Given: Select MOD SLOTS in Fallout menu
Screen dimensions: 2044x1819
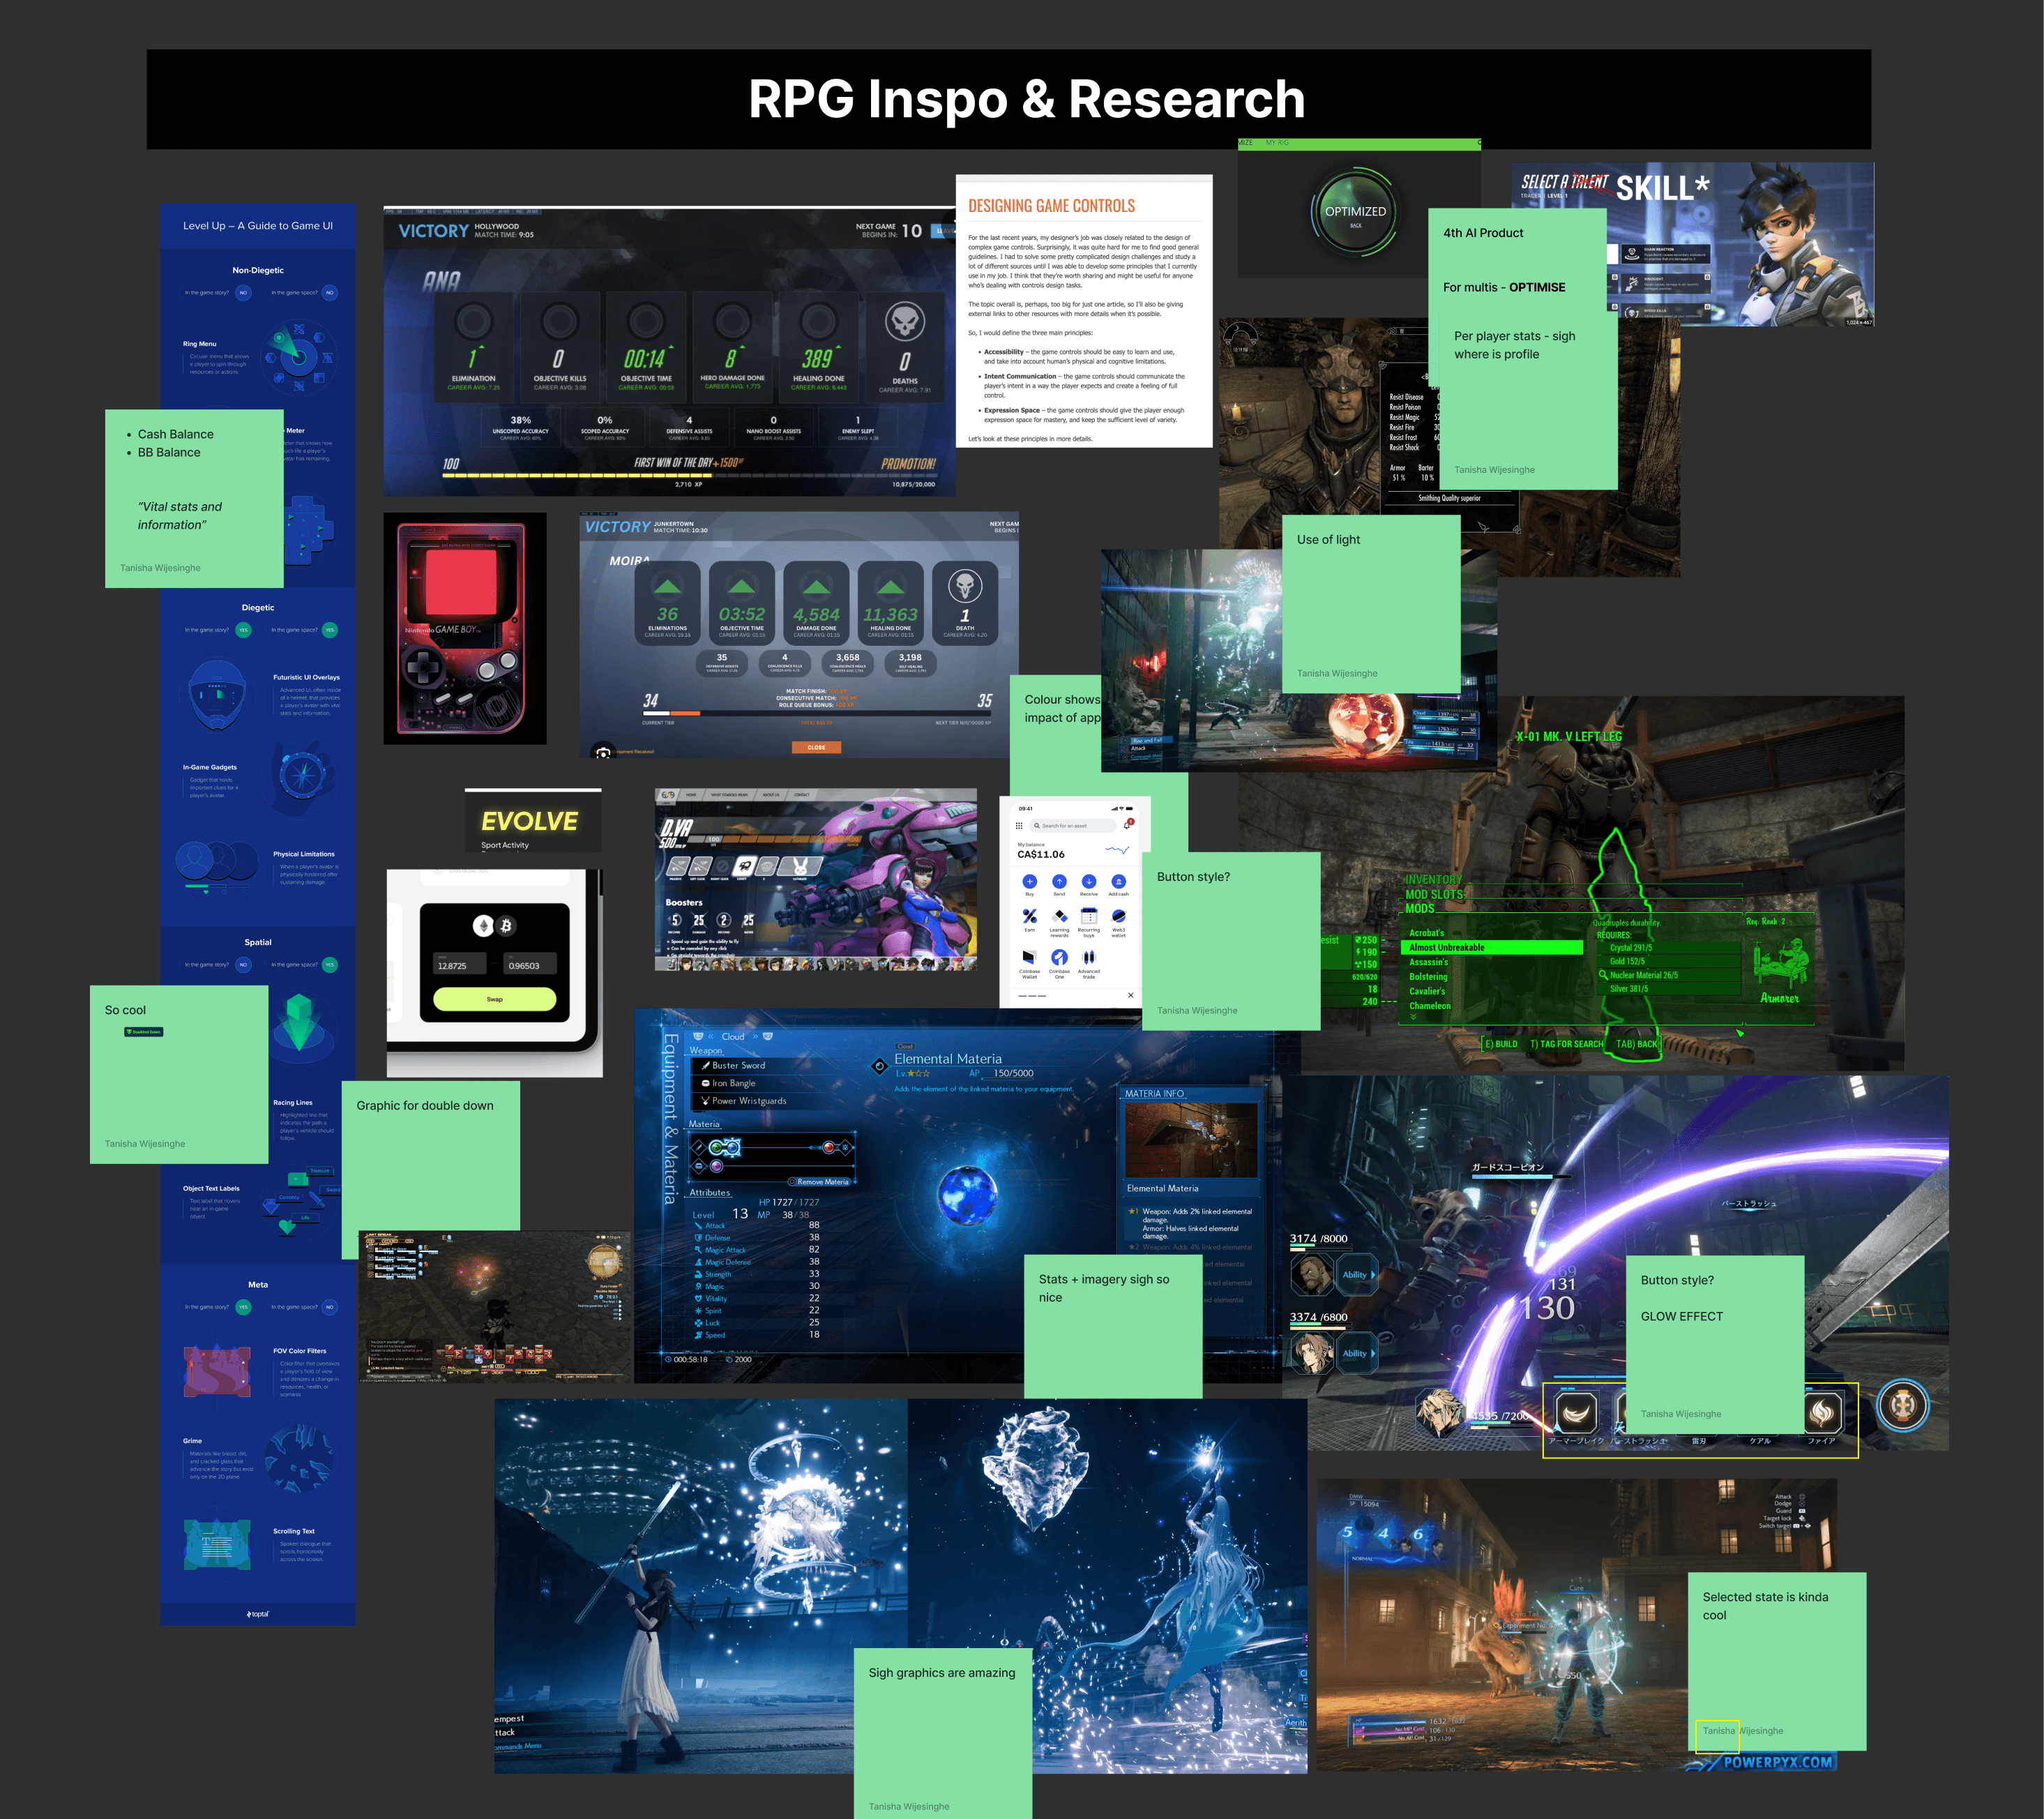Looking at the screenshot, I should [x=1433, y=894].
